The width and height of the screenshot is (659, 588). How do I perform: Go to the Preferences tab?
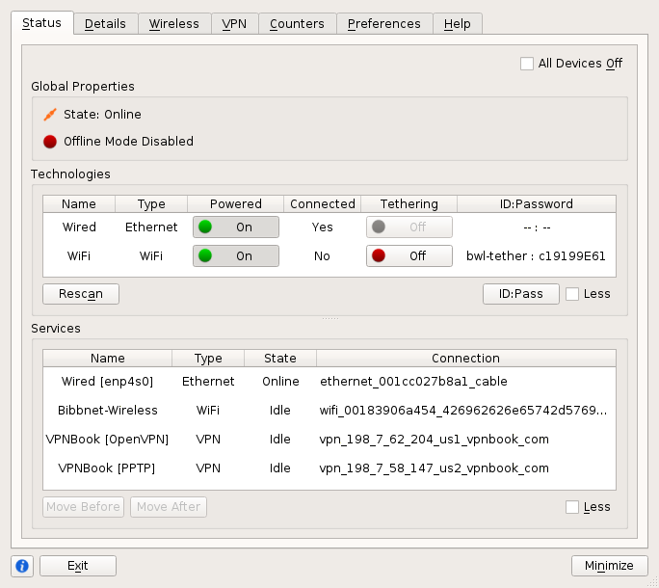point(383,24)
